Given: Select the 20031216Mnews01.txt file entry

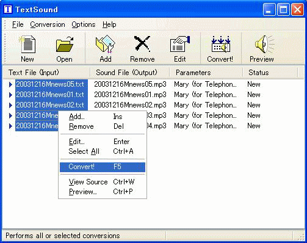Looking at the screenshot, I should [50, 95].
